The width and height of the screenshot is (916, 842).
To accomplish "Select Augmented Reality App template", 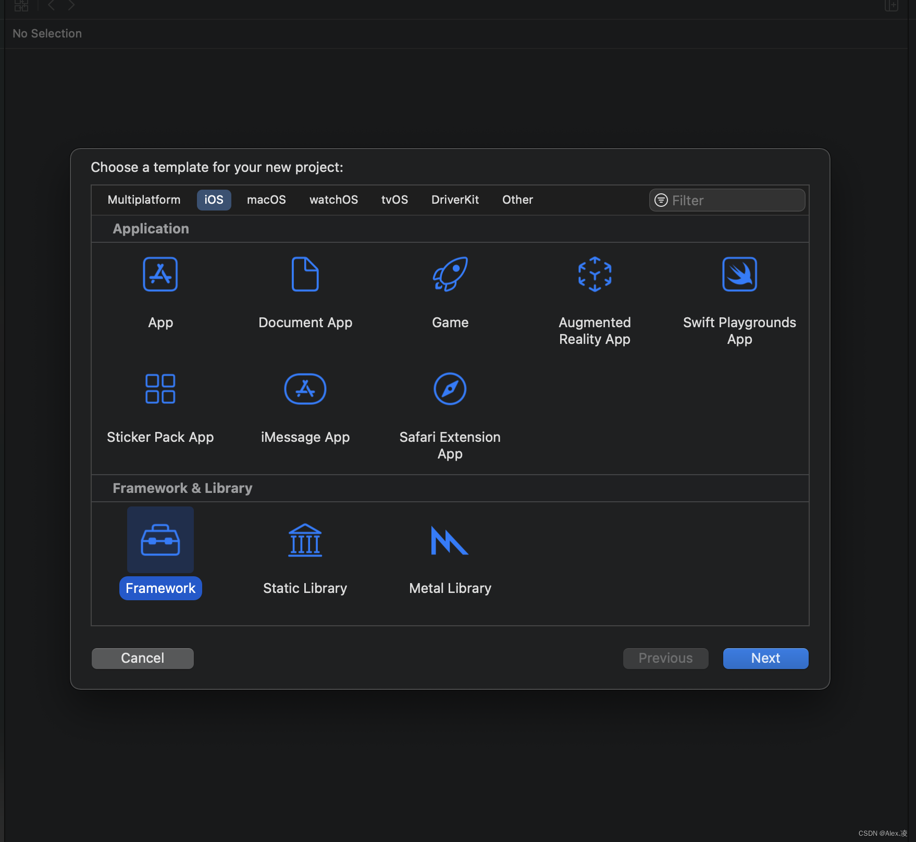I will pyautogui.click(x=595, y=275).
